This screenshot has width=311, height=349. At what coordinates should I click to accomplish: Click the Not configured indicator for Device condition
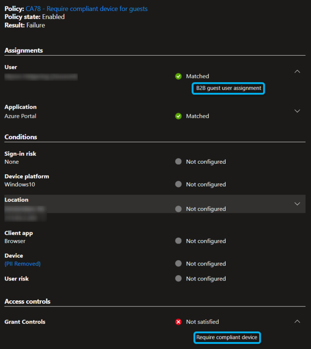click(x=178, y=263)
